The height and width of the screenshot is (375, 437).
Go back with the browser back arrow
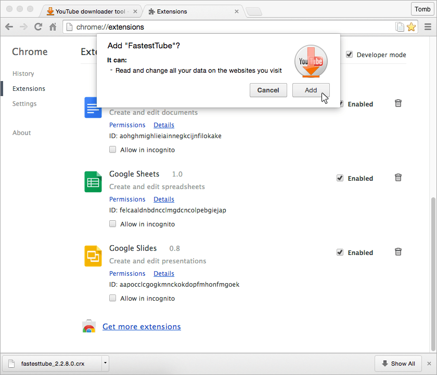(9, 27)
